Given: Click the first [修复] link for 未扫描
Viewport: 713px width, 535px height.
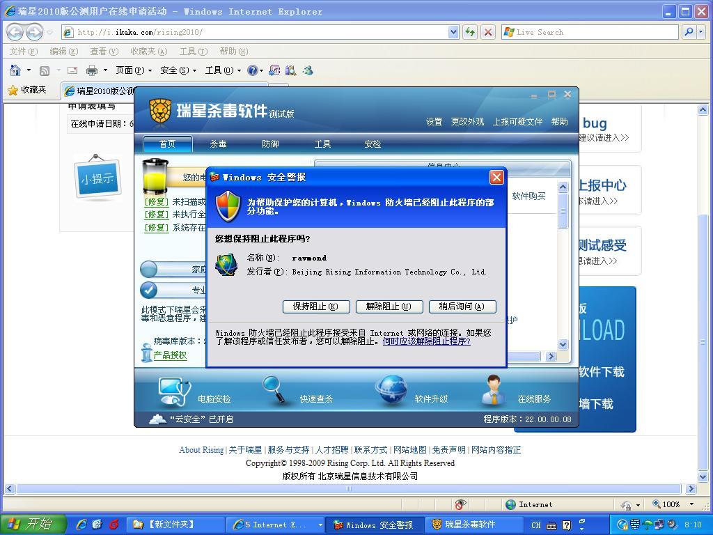Looking at the screenshot, I should 157,201.
